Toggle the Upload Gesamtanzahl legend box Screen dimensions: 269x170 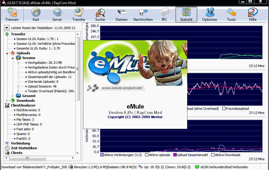point(175,155)
